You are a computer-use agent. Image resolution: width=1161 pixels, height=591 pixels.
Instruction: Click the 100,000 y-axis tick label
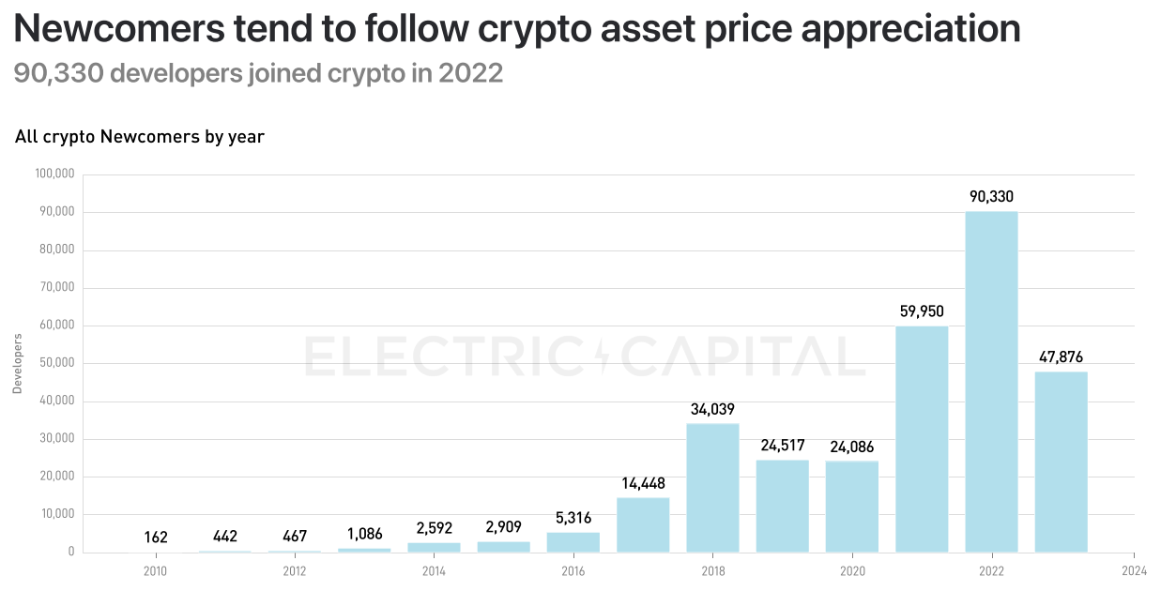pos(54,174)
